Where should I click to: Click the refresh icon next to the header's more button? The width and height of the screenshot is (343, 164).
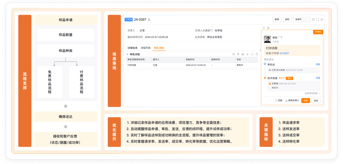click(313, 20)
